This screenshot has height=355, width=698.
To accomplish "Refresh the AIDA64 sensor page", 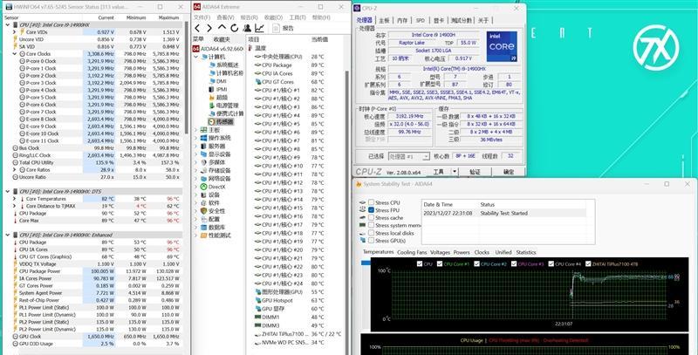I will (x=234, y=29).
